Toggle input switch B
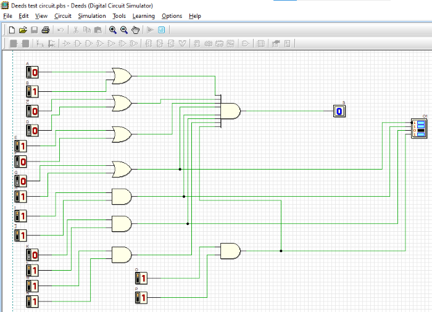The height and width of the screenshot is (312, 432). coord(32,92)
